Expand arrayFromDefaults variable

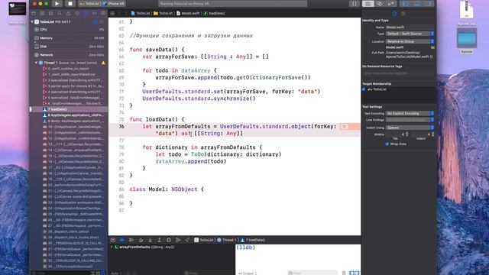(112, 247)
